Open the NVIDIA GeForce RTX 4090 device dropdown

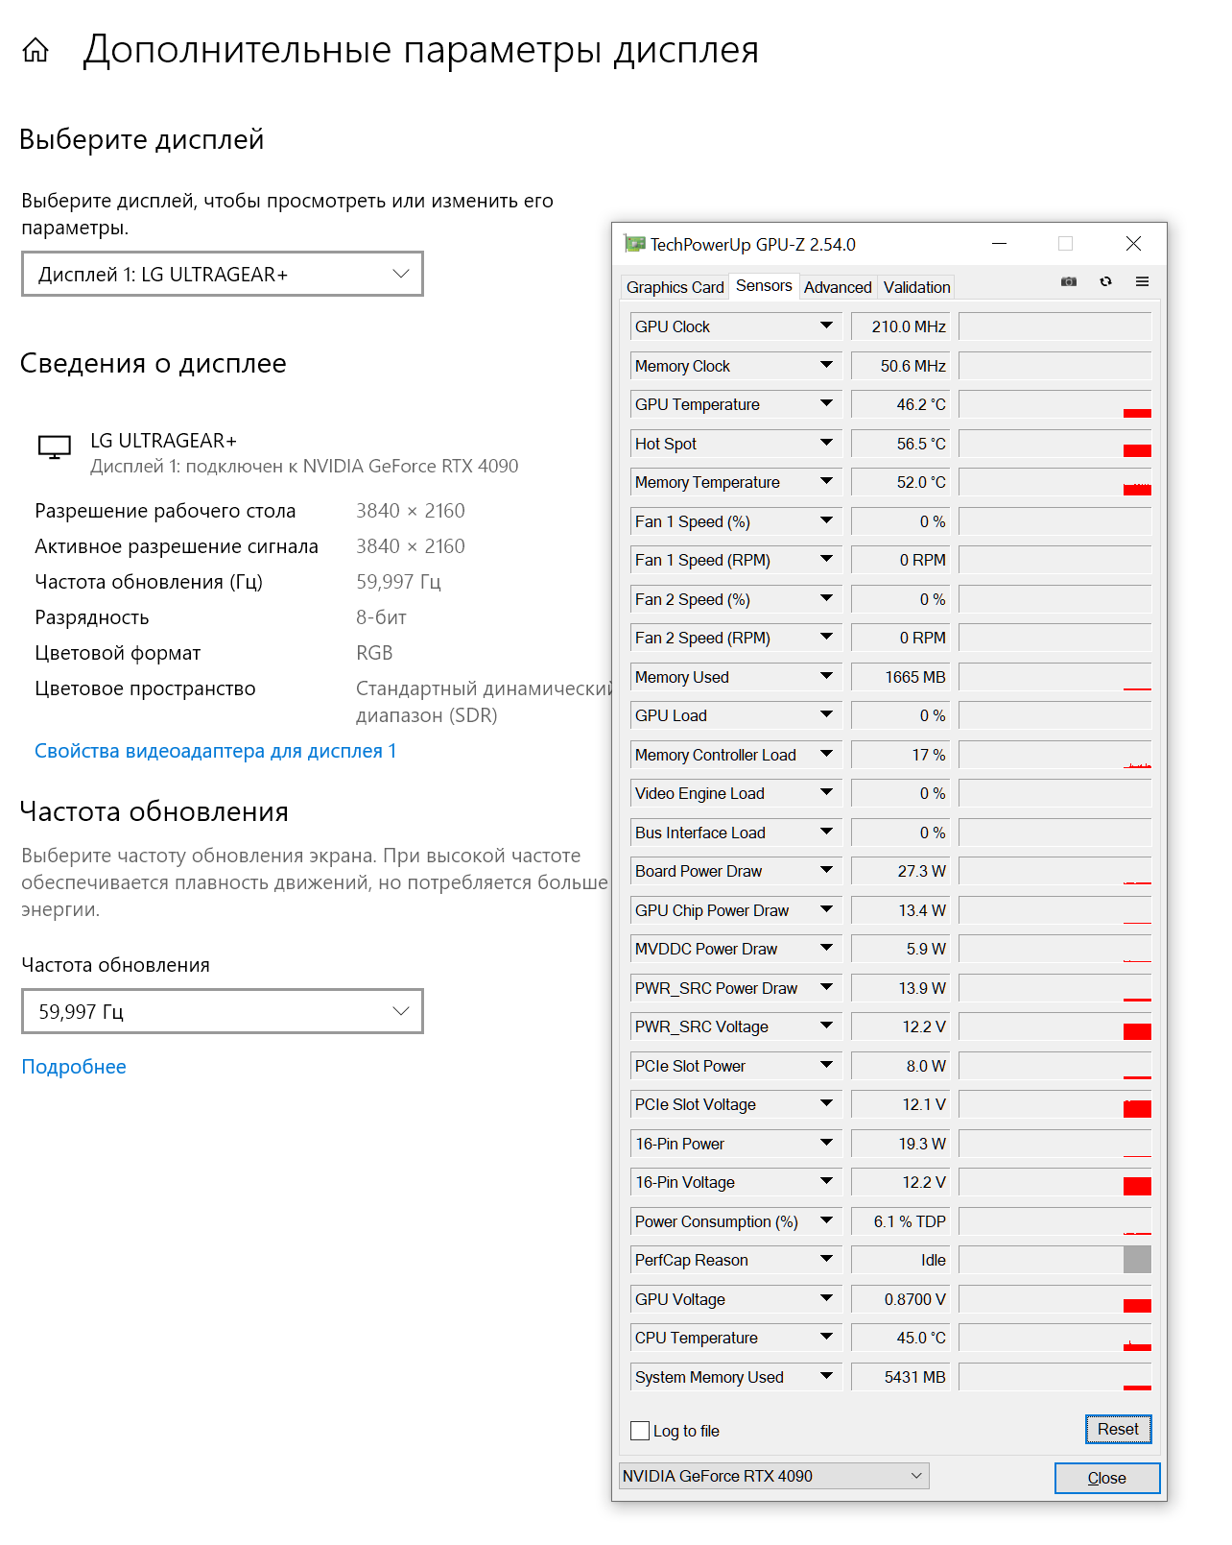pos(773,1476)
